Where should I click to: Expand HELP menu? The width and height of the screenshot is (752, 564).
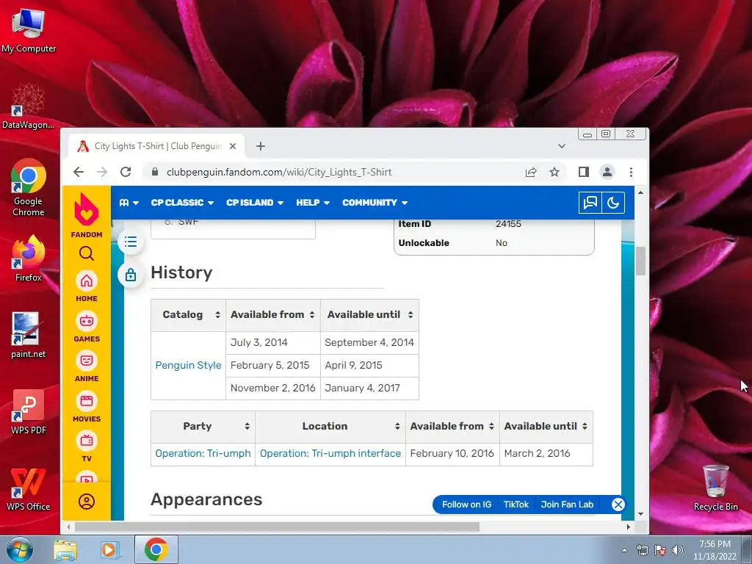click(313, 203)
